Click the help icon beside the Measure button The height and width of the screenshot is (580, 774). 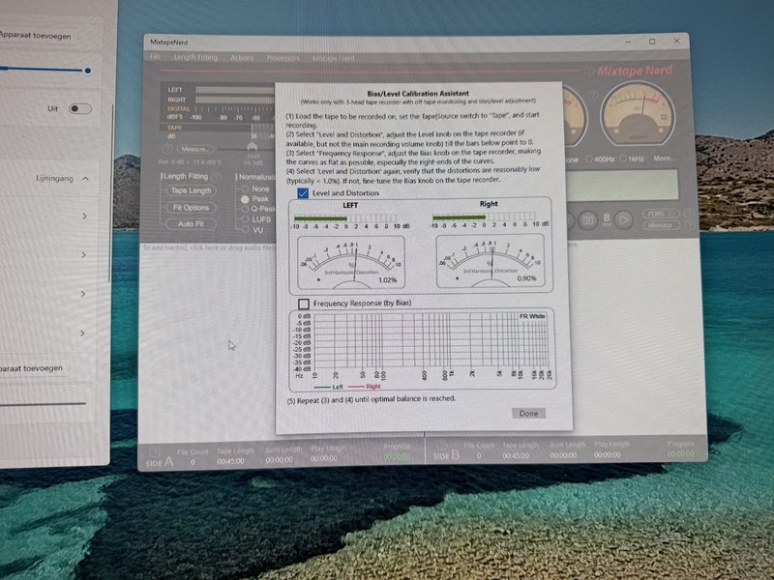167,149
